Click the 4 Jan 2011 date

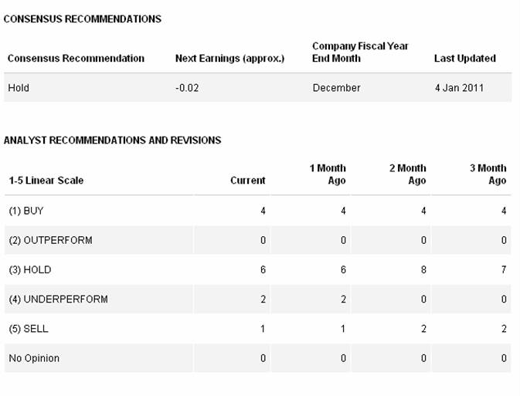coord(459,88)
